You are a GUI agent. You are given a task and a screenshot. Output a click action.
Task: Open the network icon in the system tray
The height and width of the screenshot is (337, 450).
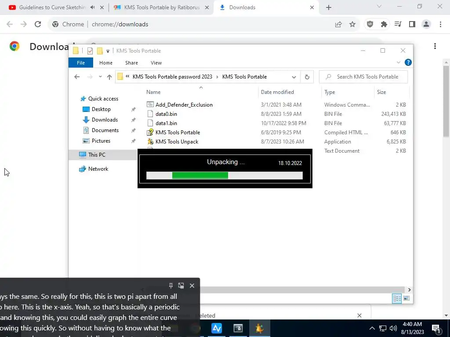383,328
